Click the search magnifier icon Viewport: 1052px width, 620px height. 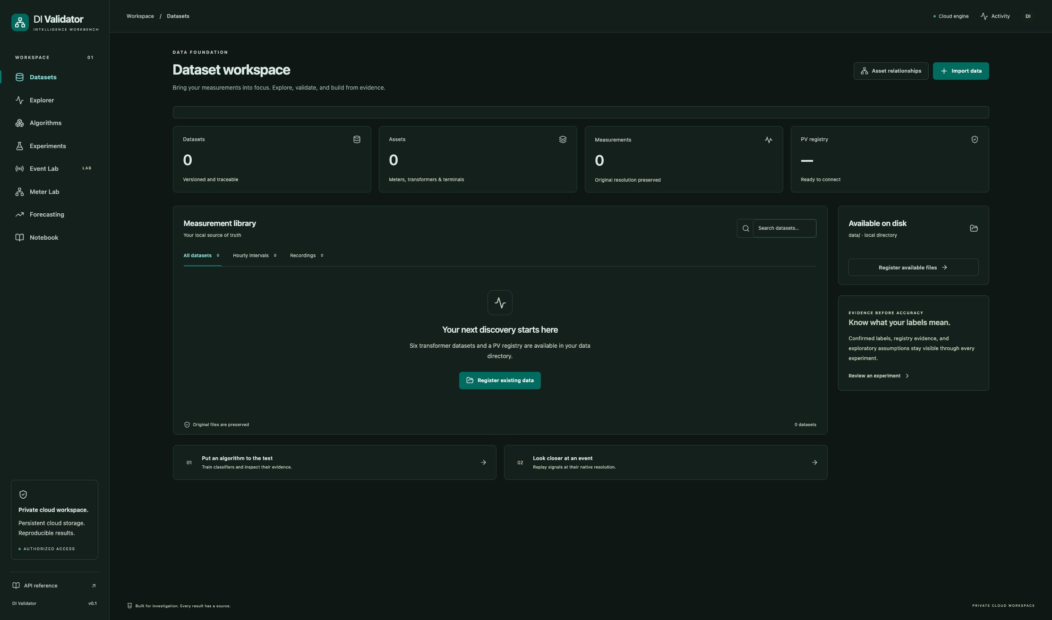[746, 228]
